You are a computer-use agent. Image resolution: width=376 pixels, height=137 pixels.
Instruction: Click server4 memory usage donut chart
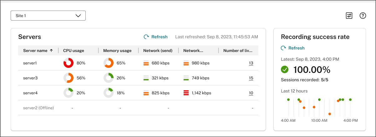(x=108, y=93)
